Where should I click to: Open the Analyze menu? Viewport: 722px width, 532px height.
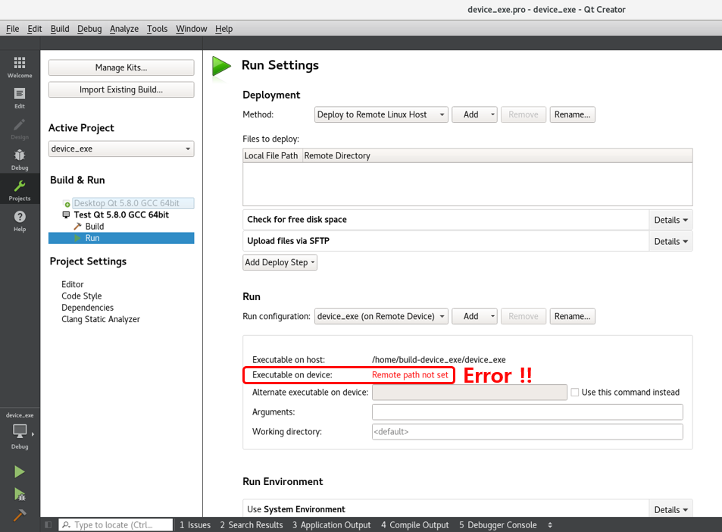pos(123,29)
